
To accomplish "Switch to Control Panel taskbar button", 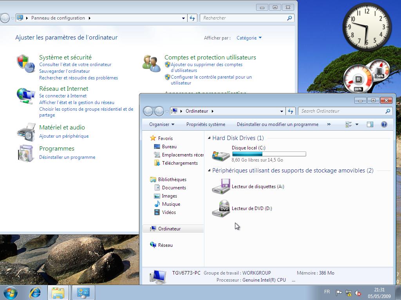I will pos(83,293).
